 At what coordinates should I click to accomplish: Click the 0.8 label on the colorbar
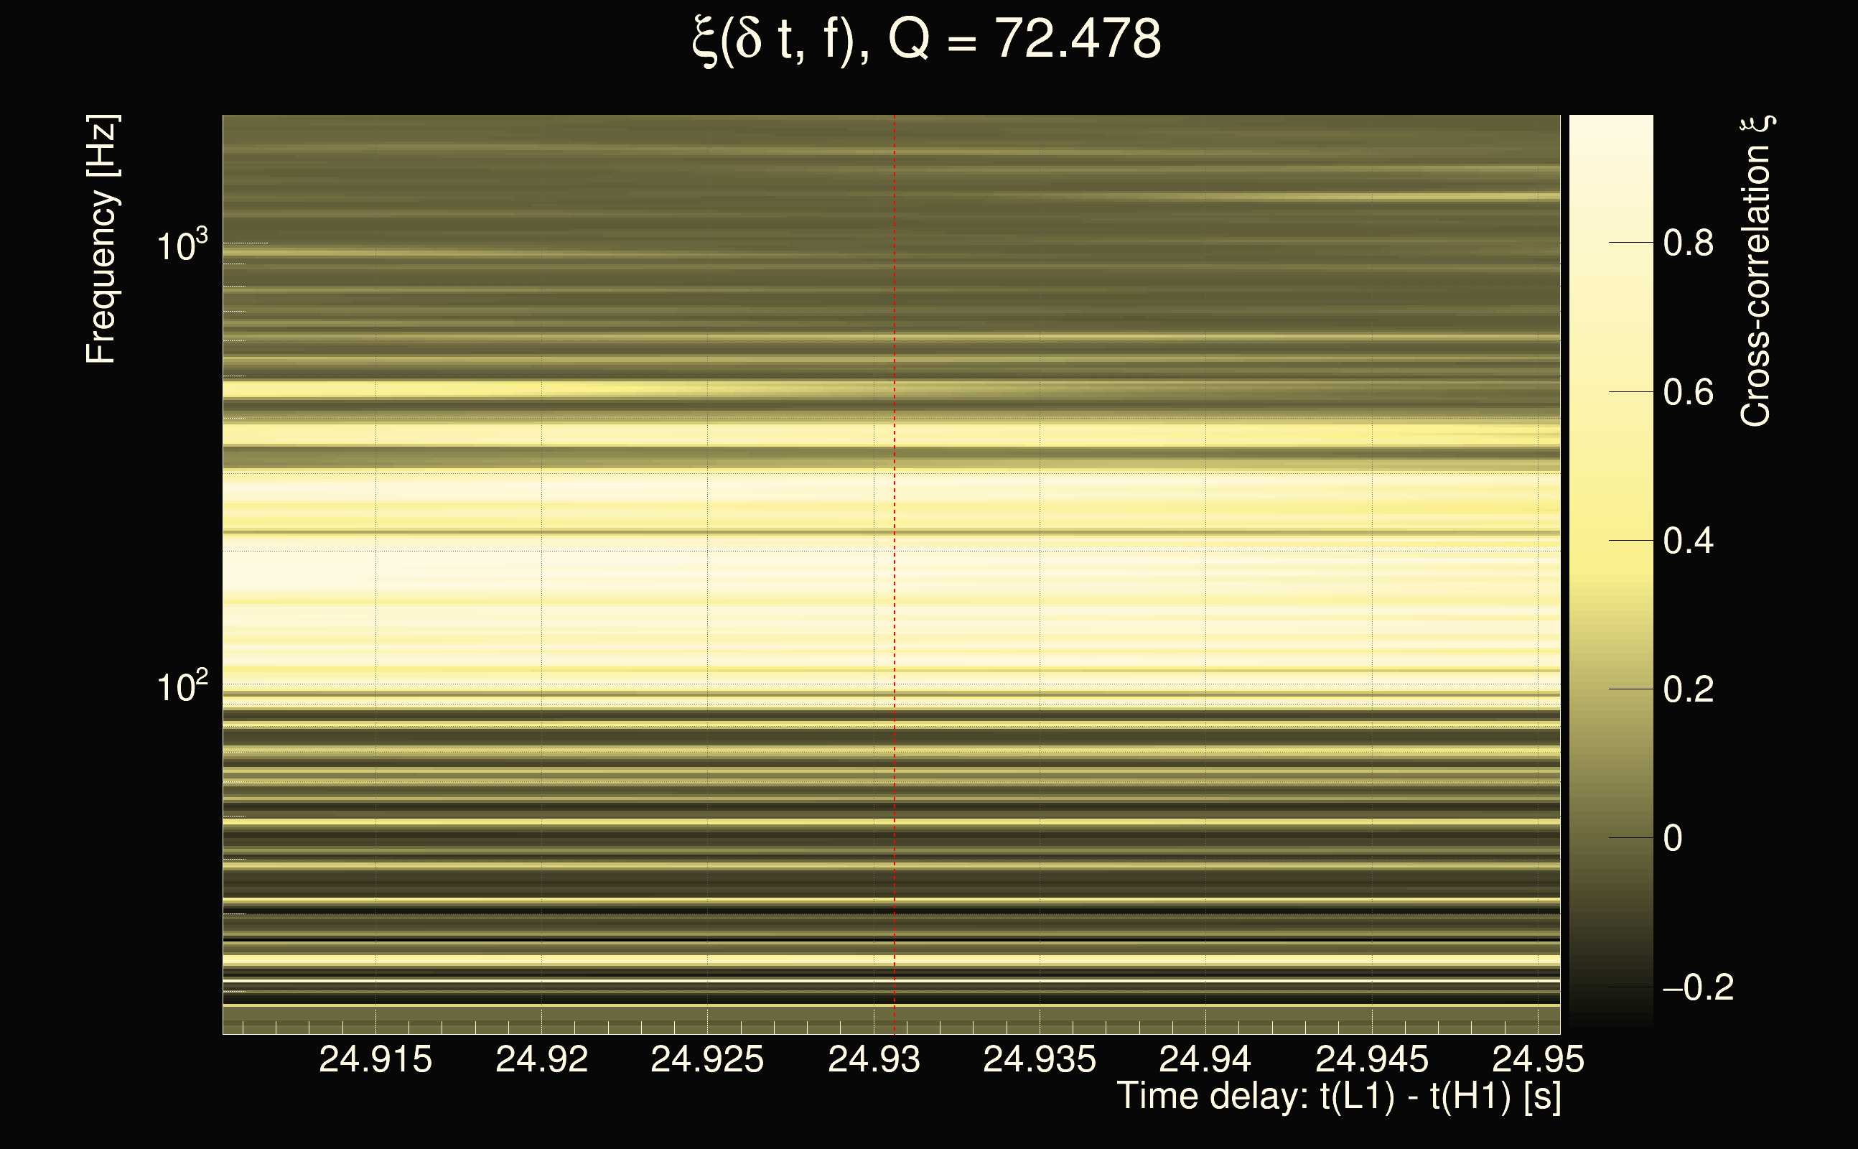pyautogui.click(x=1688, y=243)
